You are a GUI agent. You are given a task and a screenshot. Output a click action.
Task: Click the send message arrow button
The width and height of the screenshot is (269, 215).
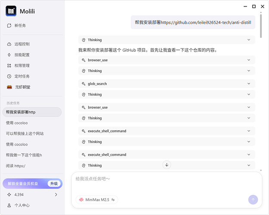pyautogui.click(x=253, y=200)
